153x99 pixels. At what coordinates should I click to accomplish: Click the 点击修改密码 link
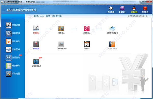coord(57,16)
